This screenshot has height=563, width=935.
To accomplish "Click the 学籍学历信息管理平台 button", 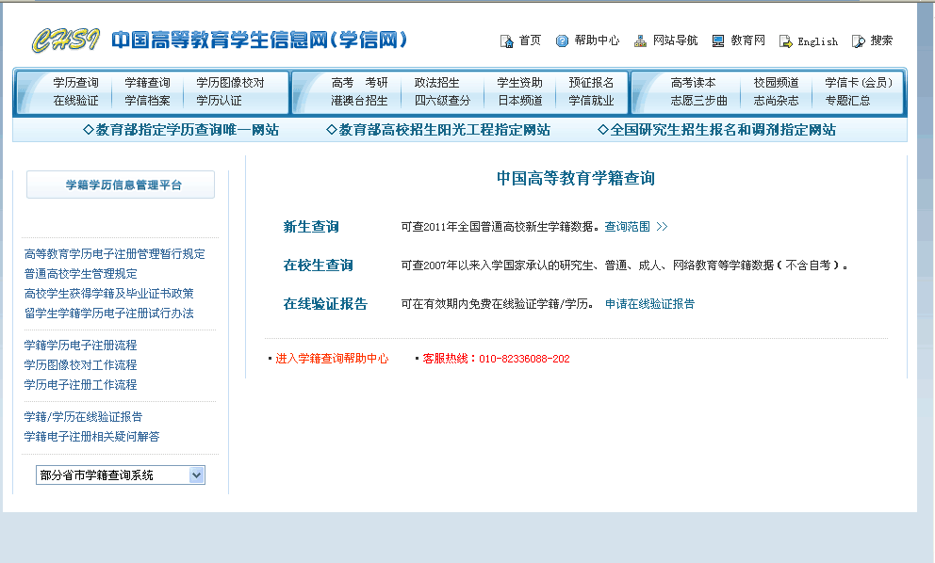I will [x=121, y=185].
